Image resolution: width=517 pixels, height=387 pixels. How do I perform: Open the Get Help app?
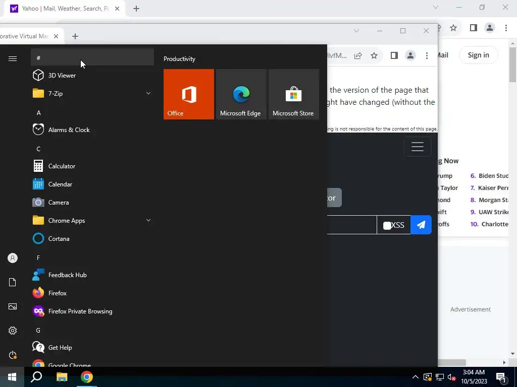pos(92,348)
